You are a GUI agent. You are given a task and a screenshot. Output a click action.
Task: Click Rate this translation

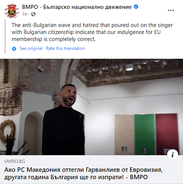[65, 48]
